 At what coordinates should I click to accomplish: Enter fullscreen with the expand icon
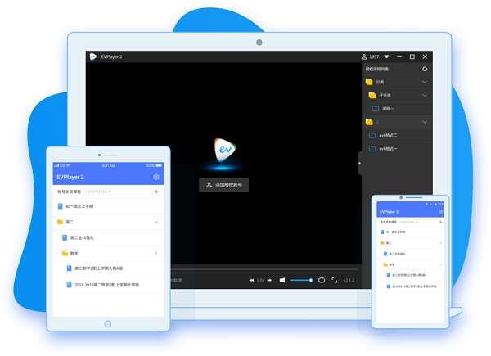pyautogui.click(x=334, y=280)
